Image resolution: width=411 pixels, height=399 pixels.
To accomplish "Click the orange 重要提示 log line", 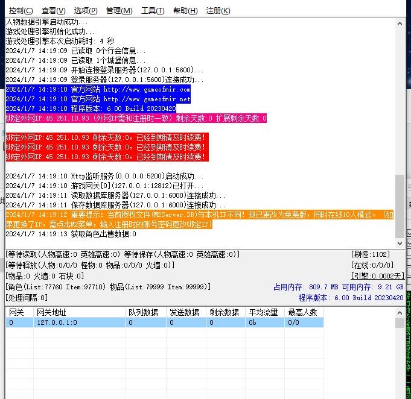I will [x=200, y=219].
